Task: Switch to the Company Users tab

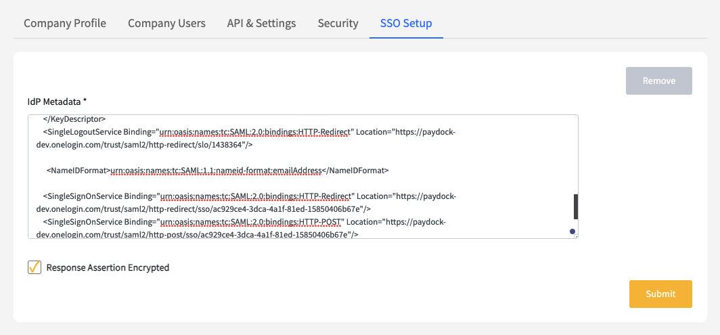Action: (166, 23)
